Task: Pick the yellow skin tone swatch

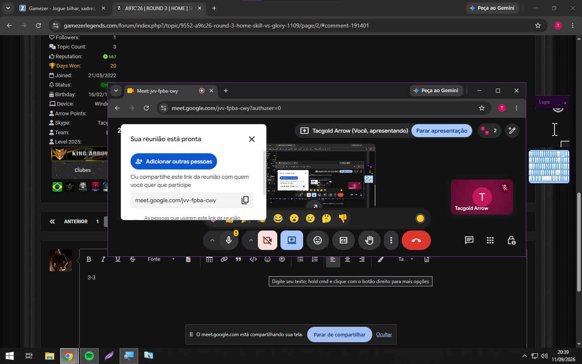Action: [420, 218]
